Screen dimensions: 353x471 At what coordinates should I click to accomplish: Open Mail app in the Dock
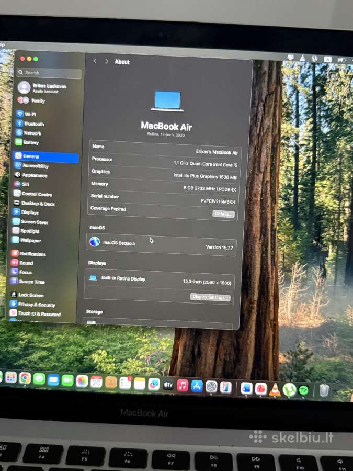[x=53, y=380]
